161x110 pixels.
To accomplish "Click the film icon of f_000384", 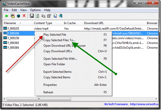I will (x=5, y=47).
